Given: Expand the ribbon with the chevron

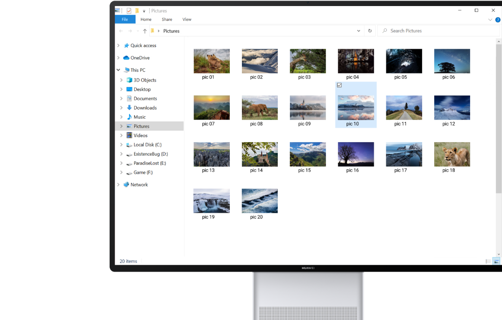Looking at the screenshot, I should 490,20.
